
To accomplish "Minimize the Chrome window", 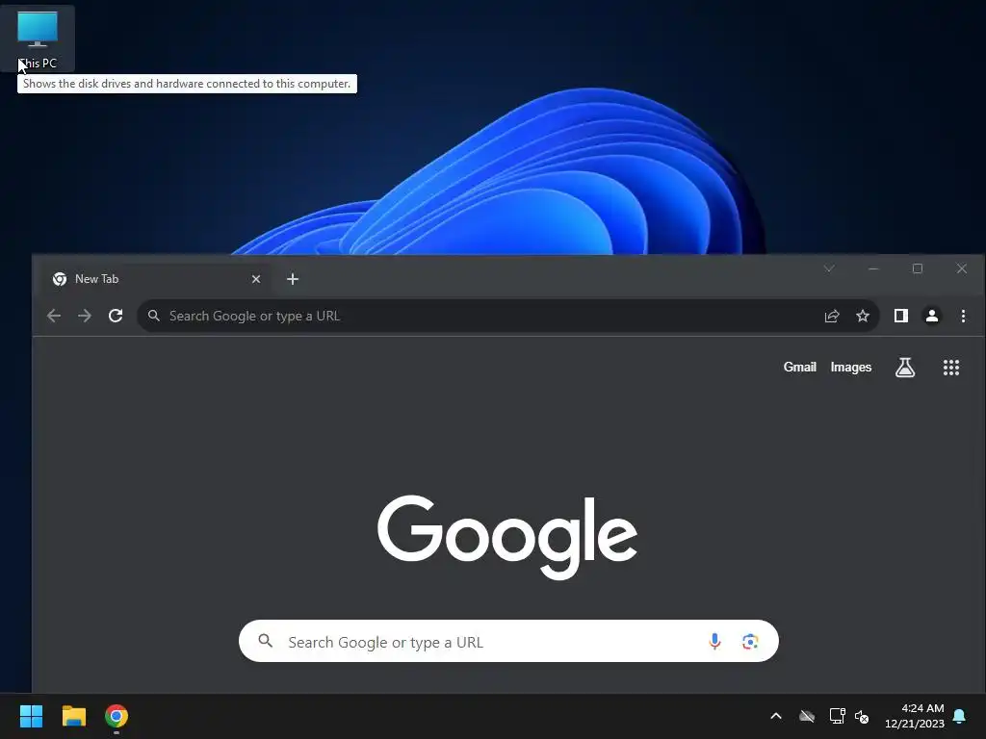I will tap(873, 269).
